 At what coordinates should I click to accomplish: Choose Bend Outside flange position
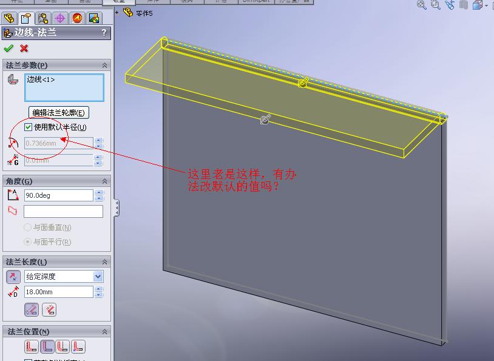pyautogui.click(x=63, y=346)
